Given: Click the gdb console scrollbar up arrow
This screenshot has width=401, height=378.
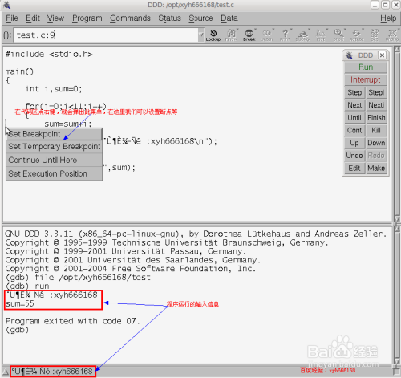Looking at the screenshot, I should point(397,229).
